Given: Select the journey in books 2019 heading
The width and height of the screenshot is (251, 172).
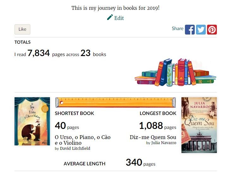Looking at the screenshot, I should pyautogui.click(x=115, y=8).
